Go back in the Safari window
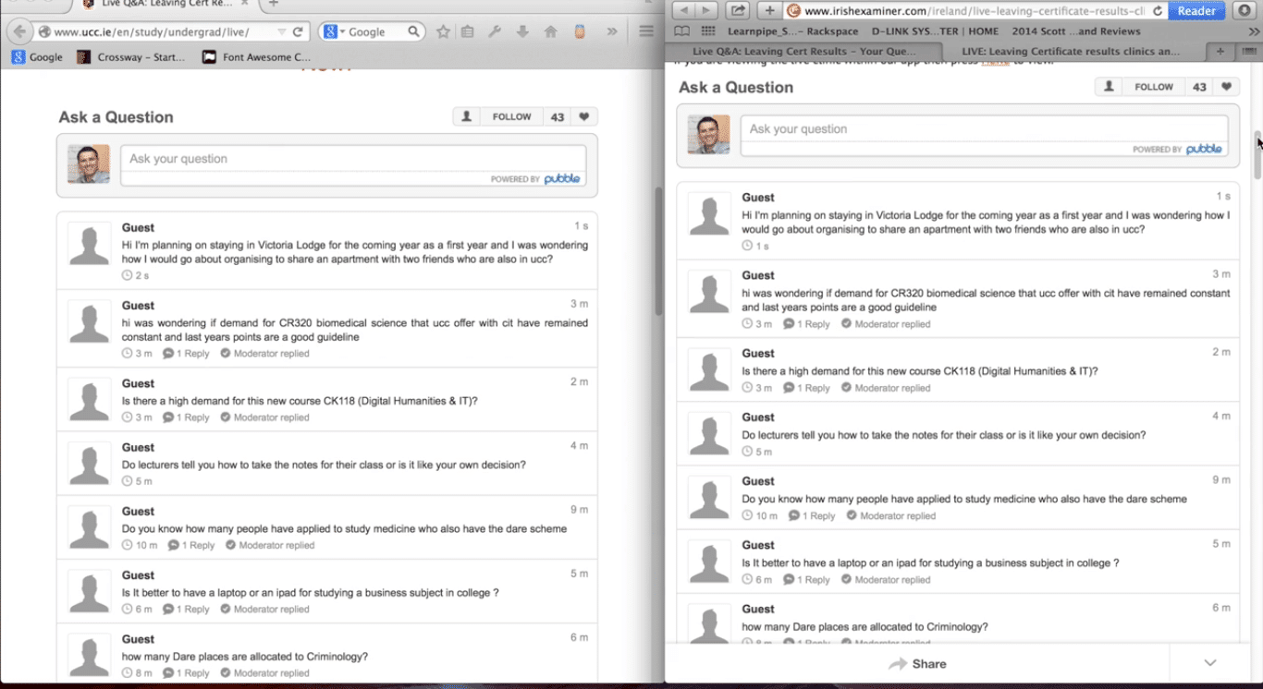 (685, 10)
